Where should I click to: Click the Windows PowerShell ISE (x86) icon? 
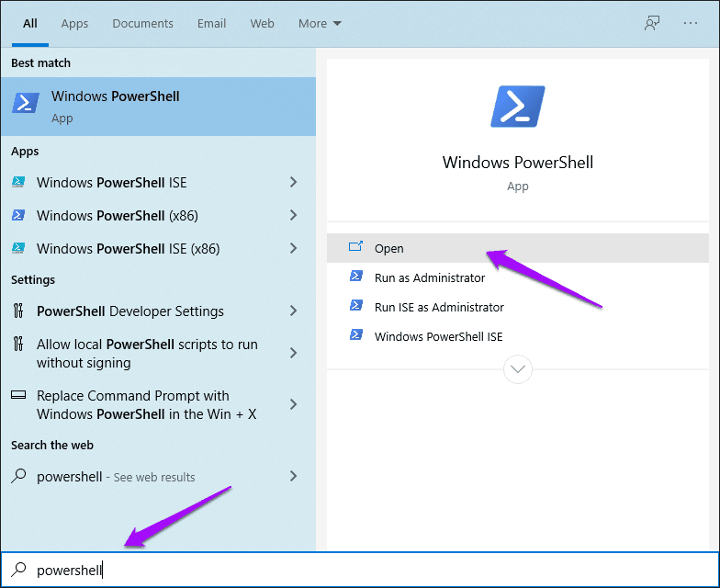tap(18, 249)
